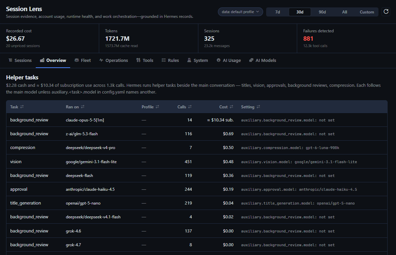This screenshot has height=255, width=396.
Task: Click the approval task row
Action: [197, 189]
